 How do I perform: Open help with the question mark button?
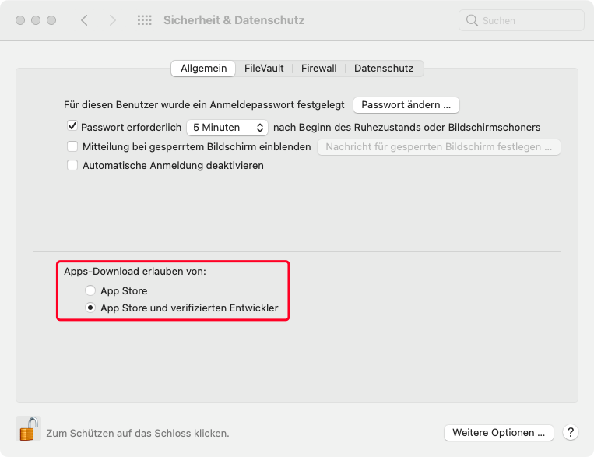point(571,432)
